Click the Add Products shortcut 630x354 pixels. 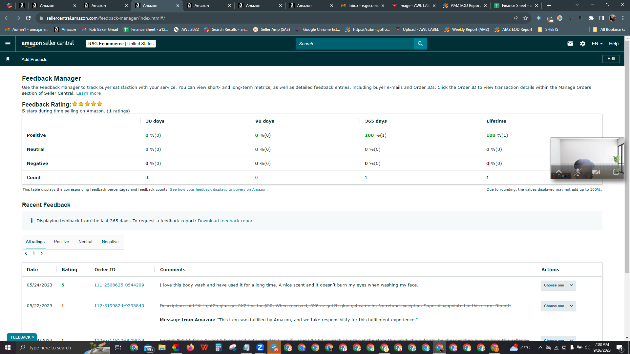pos(34,59)
